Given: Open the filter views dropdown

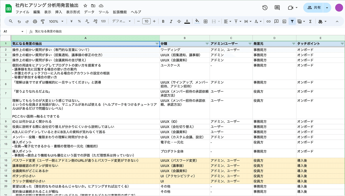Looking at the screenshot, I should 301,21.
